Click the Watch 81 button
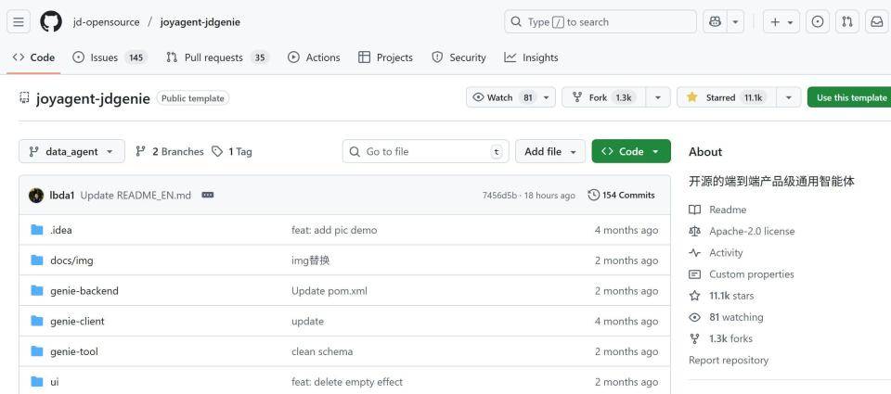The height and width of the screenshot is (394, 891). 504,97
